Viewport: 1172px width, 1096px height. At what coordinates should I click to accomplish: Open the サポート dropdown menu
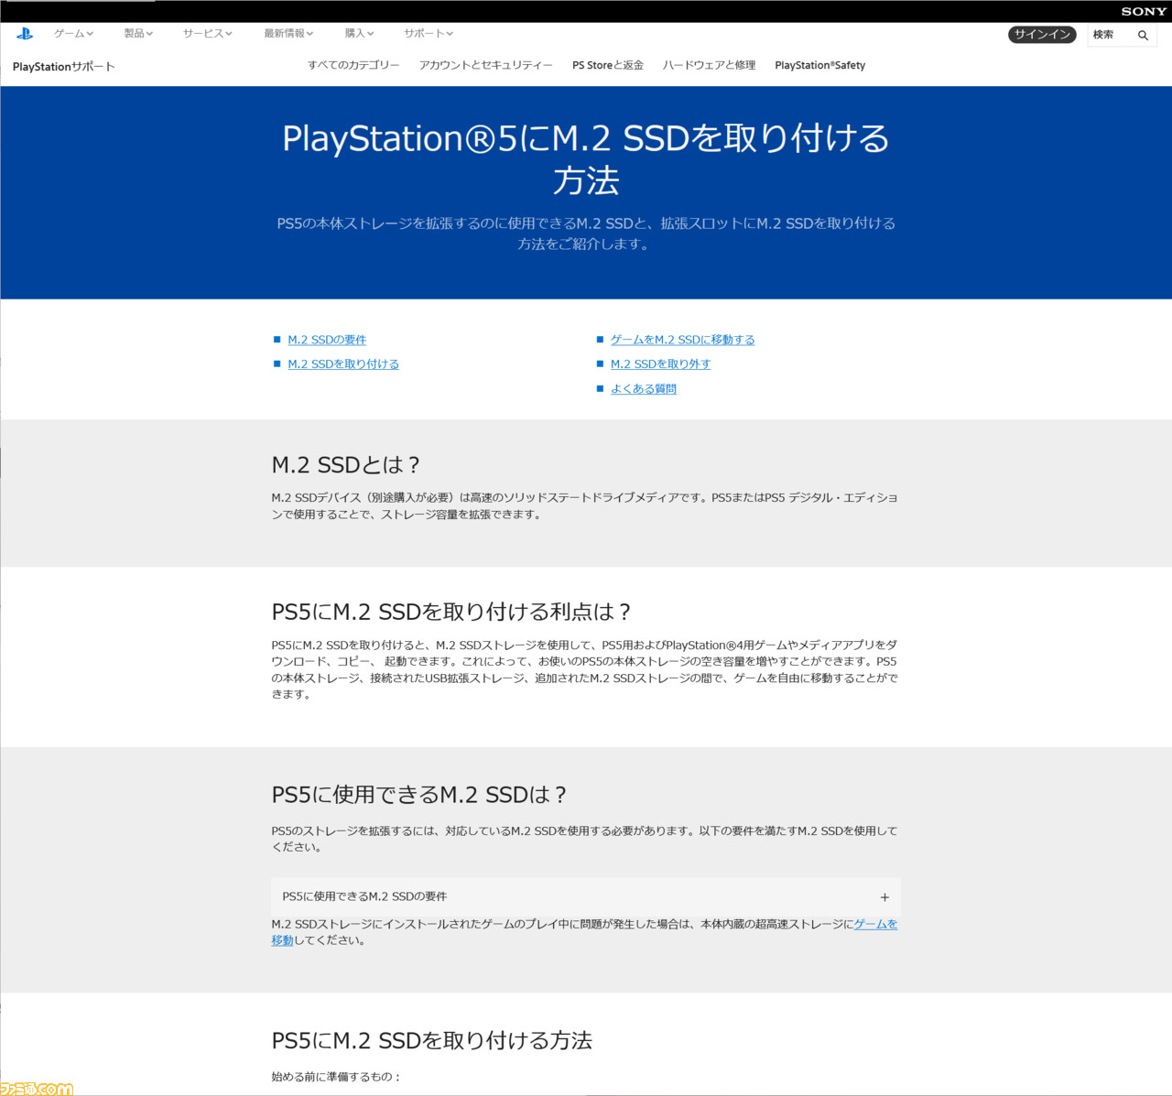click(429, 34)
